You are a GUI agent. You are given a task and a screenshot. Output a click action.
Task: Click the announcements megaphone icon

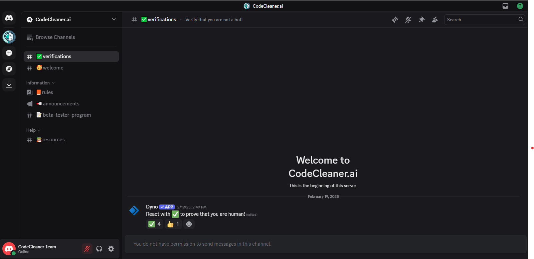(30, 104)
